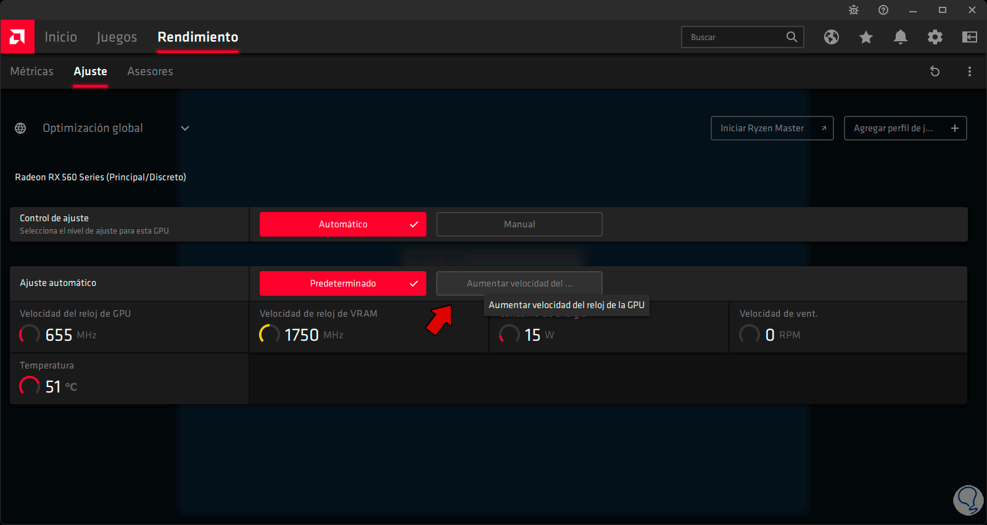Image resolution: width=987 pixels, height=525 pixels.
Task: Click the Velocidad de vent. label
Action: click(x=778, y=314)
